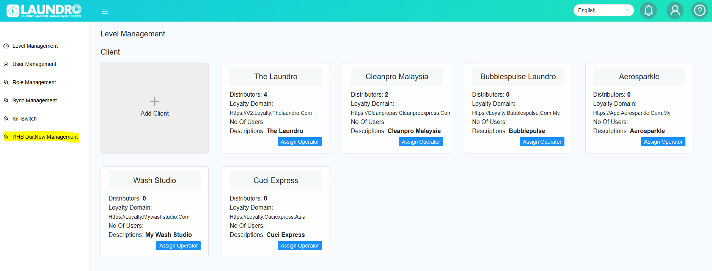Click Https://App.Aerosparkle.Com.My domain text

click(x=632, y=113)
